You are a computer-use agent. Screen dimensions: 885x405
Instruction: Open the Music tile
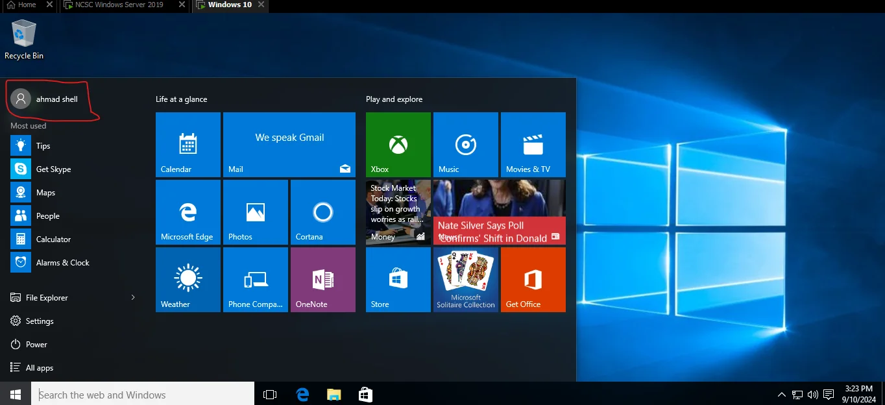pyautogui.click(x=466, y=145)
